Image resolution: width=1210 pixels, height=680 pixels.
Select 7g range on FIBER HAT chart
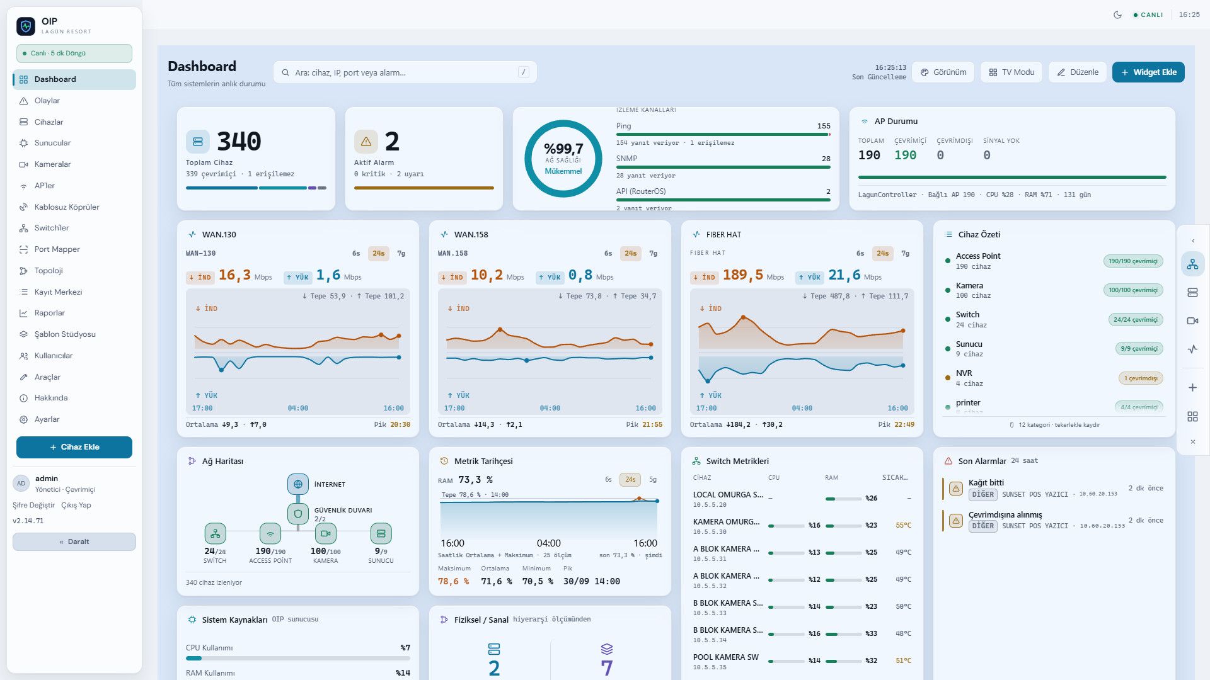(905, 253)
